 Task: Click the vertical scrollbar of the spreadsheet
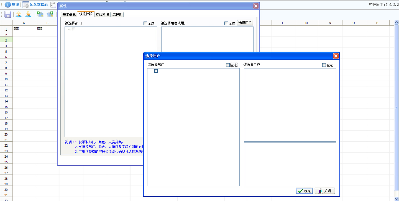coord(396,108)
